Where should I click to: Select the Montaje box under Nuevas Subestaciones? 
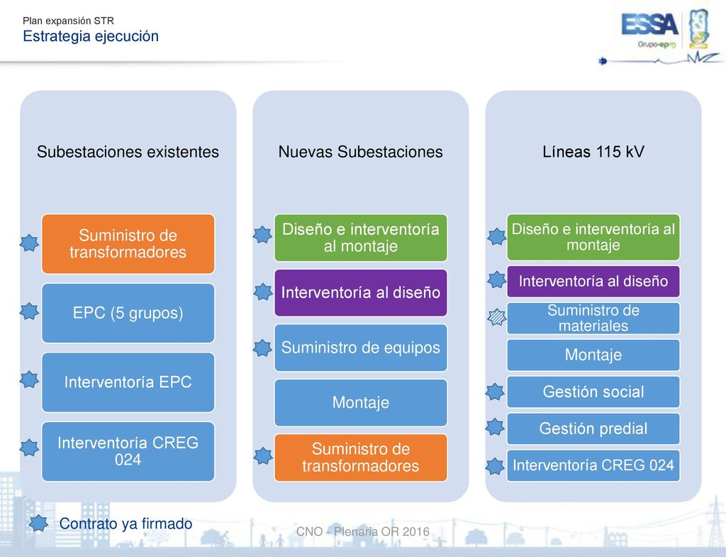tap(361, 403)
